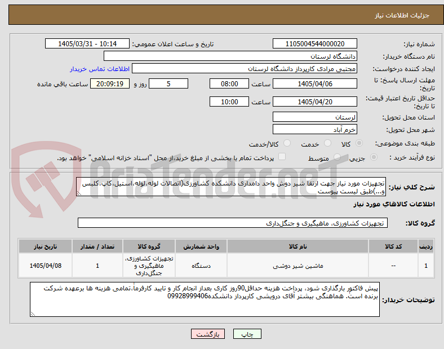Click the ساعت باقی مانده label
Viewport: 444px width, 349px height.
63,84
